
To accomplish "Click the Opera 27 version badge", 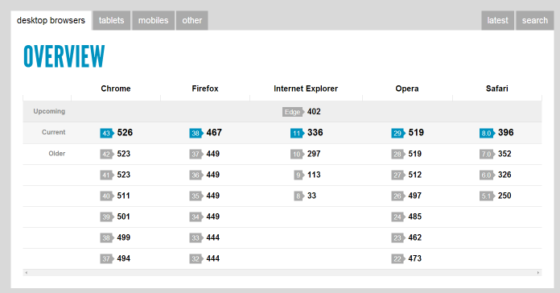I will pos(398,175).
